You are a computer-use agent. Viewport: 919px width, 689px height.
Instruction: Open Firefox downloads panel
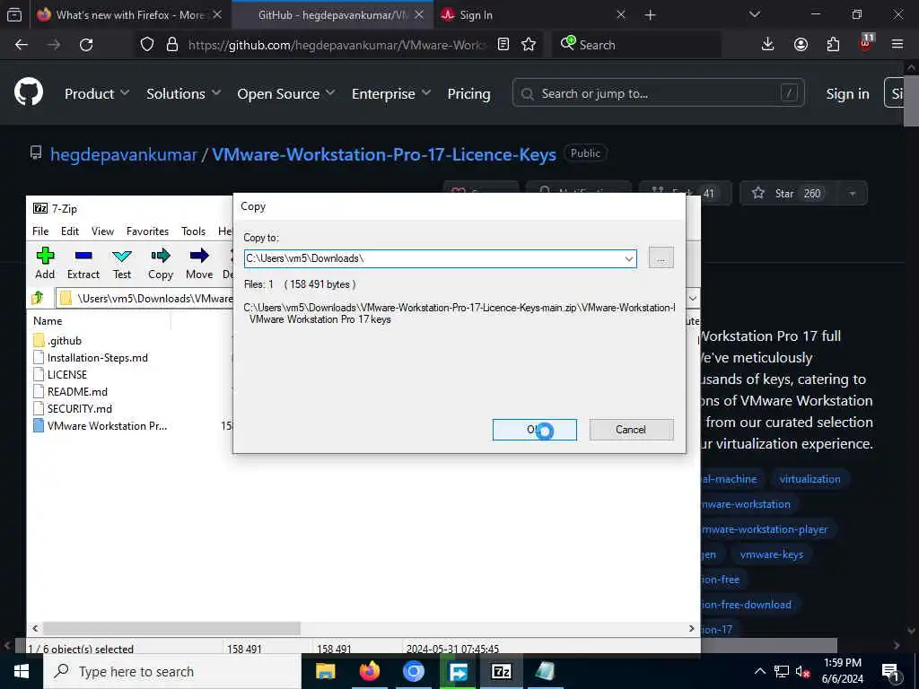click(768, 45)
